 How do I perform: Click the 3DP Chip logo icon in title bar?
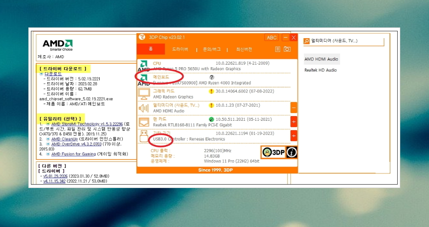pyautogui.click(x=142, y=37)
